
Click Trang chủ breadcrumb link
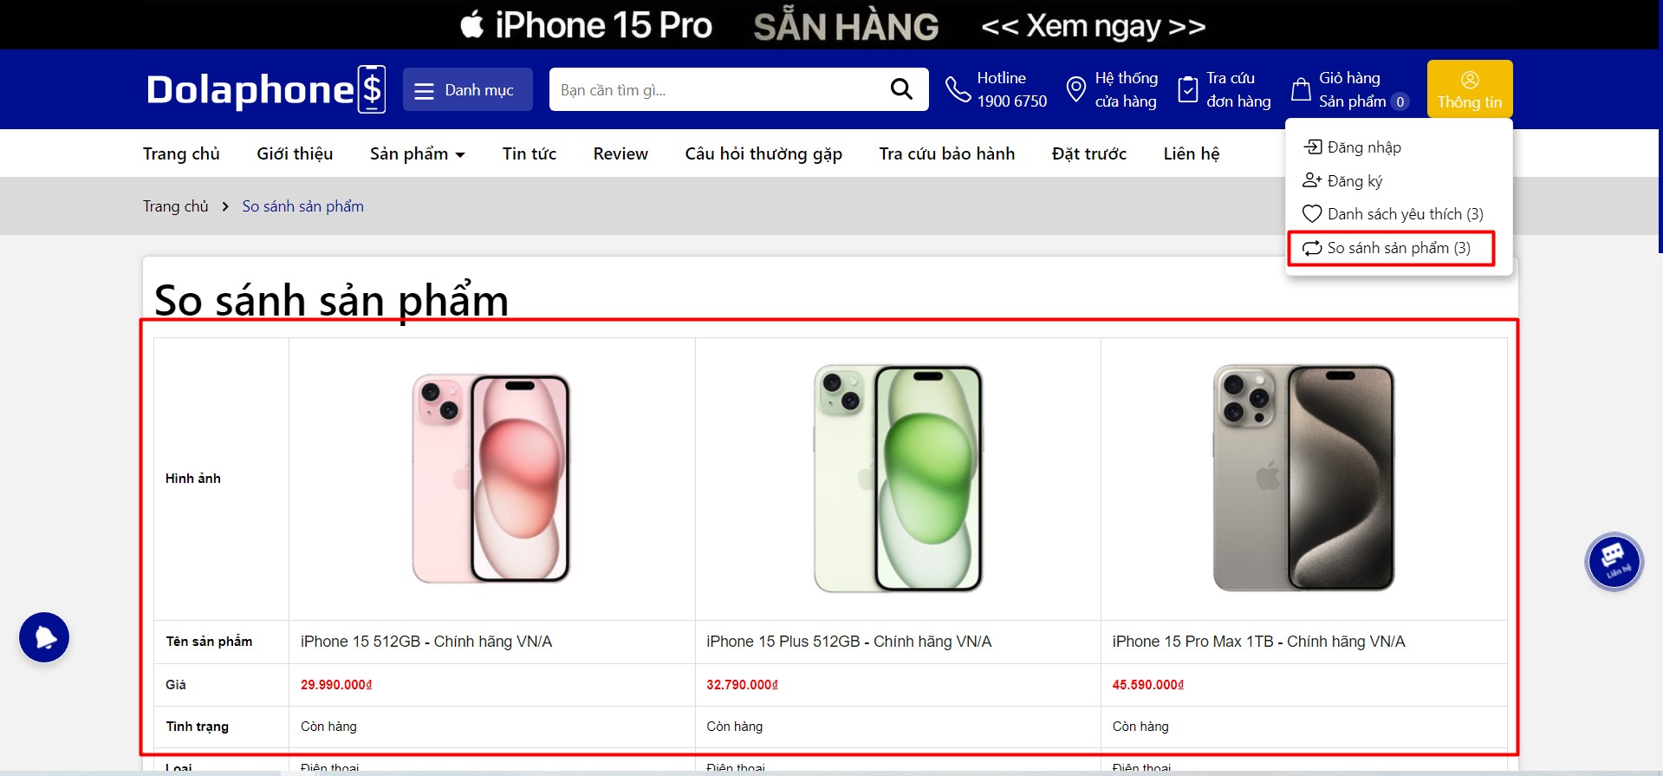point(176,206)
